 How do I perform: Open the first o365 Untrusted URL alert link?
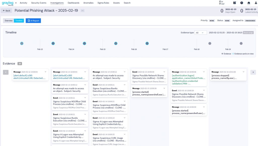pos(29,77)
